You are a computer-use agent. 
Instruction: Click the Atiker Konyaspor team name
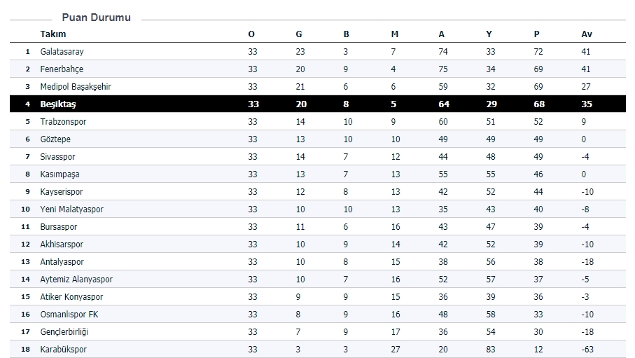71,296
